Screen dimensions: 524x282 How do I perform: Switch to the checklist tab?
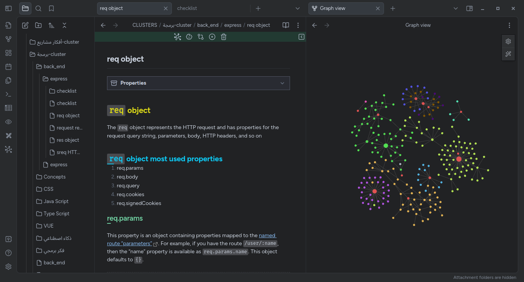point(187,8)
